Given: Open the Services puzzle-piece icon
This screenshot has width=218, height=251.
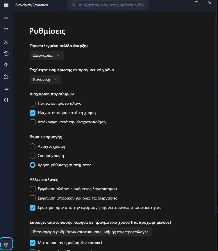Looking at the screenshot, I should coord(6,100).
